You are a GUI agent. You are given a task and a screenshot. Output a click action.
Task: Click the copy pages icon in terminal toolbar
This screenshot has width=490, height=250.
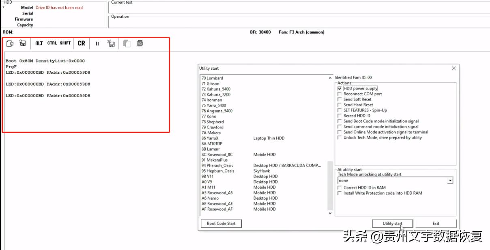pyautogui.click(x=127, y=43)
